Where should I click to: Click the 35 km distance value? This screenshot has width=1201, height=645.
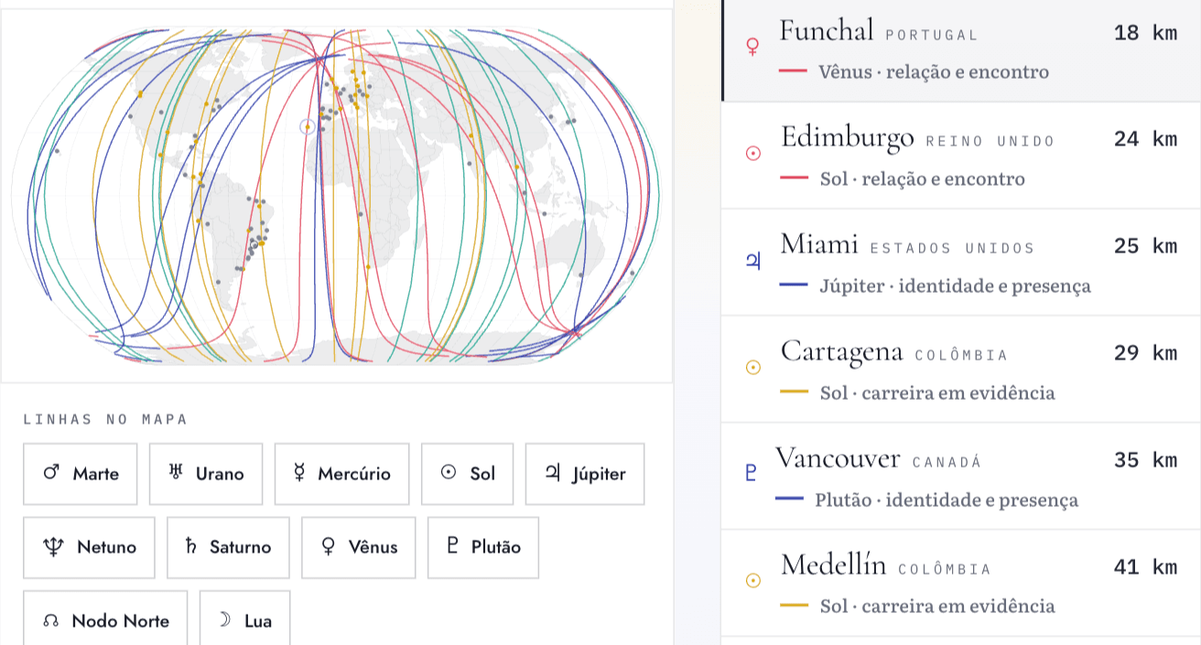pos(1145,460)
